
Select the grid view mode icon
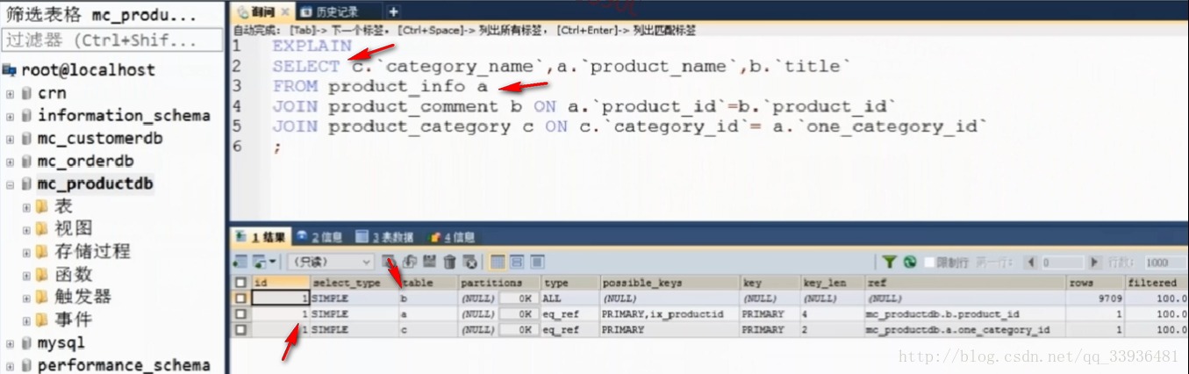(x=498, y=262)
